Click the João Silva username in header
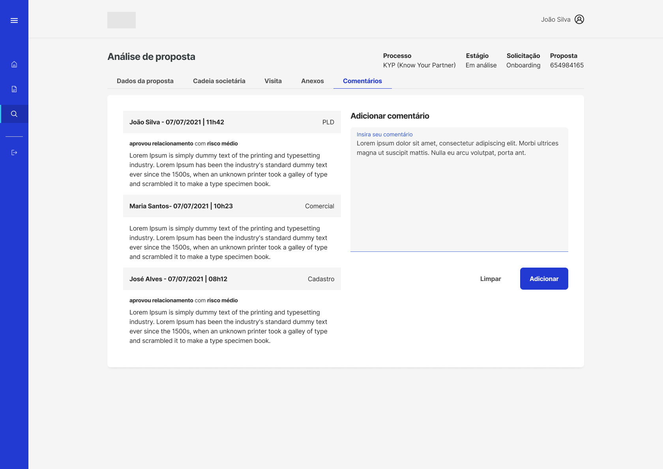The height and width of the screenshot is (469, 663). tap(555, 20)
